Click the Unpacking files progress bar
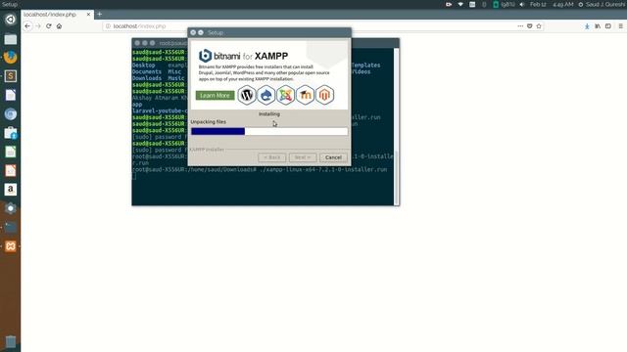This screenshot has width=627, height=352. (269, 131)
